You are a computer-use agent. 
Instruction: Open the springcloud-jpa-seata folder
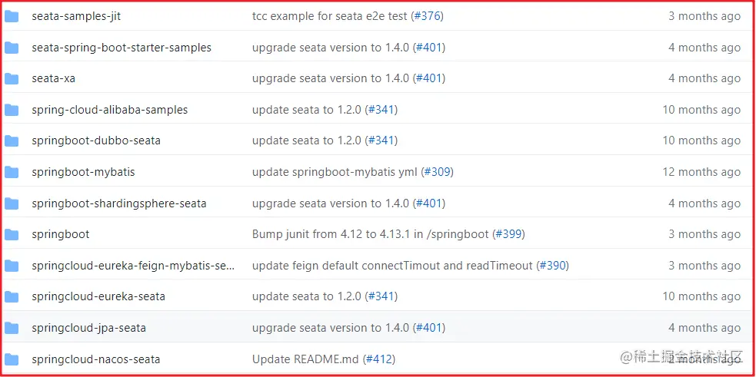coord(88,328)
